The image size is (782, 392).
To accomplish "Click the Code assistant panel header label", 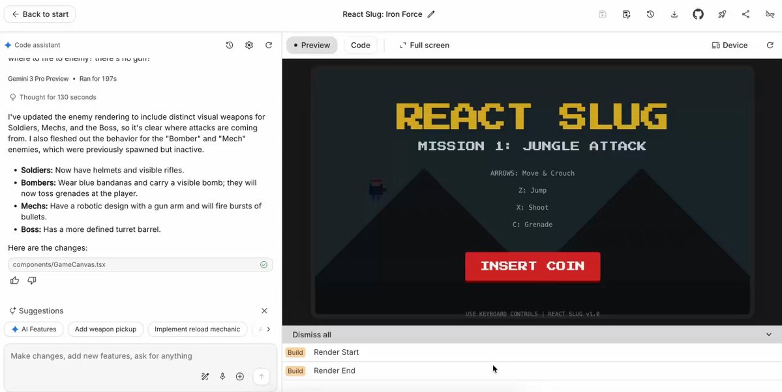I will pyautogui.click(x=37, y=45).
